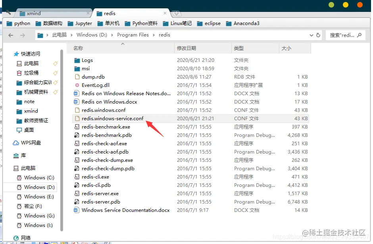Open the 单片机 bookmark folder
373x244 pixels.
108,23
